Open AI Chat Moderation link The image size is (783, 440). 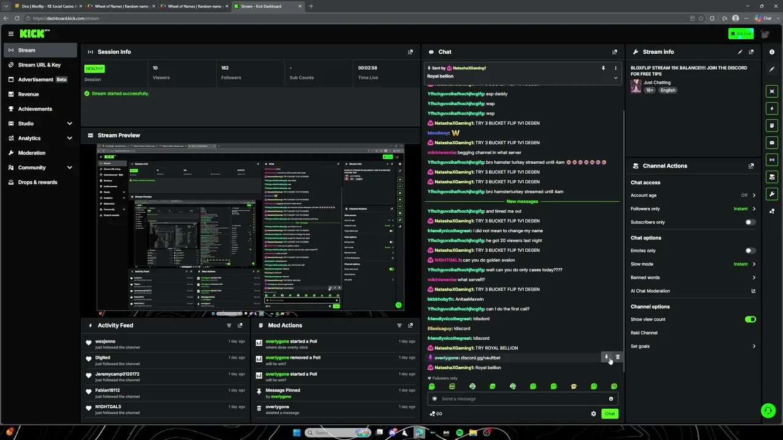click(x=693, y=291)
